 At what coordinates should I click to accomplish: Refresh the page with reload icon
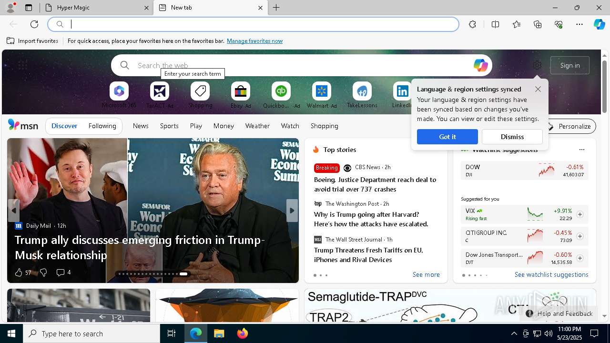(34, 24)
